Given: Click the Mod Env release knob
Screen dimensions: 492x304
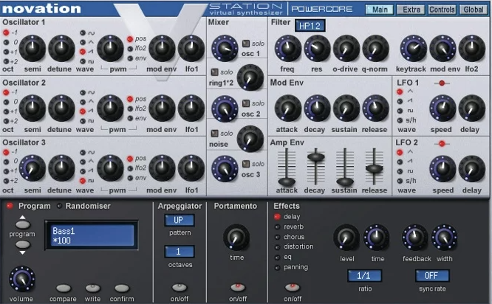Looking at the screenshot, I should coord(375,108).
